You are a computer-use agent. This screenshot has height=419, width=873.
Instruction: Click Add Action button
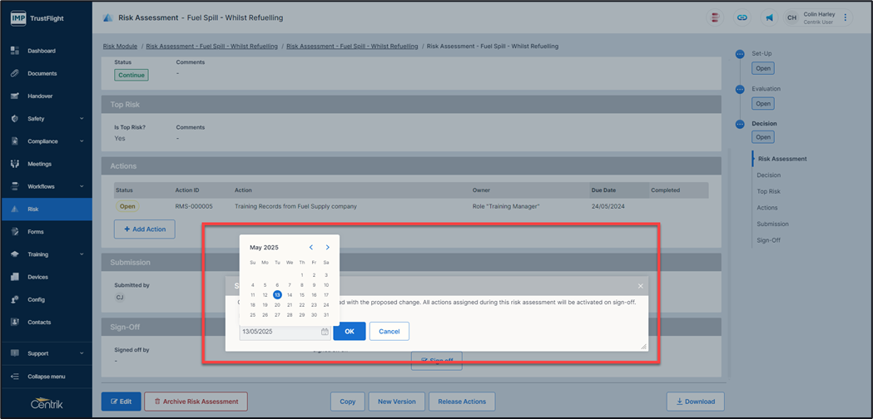tap(144, 229)
